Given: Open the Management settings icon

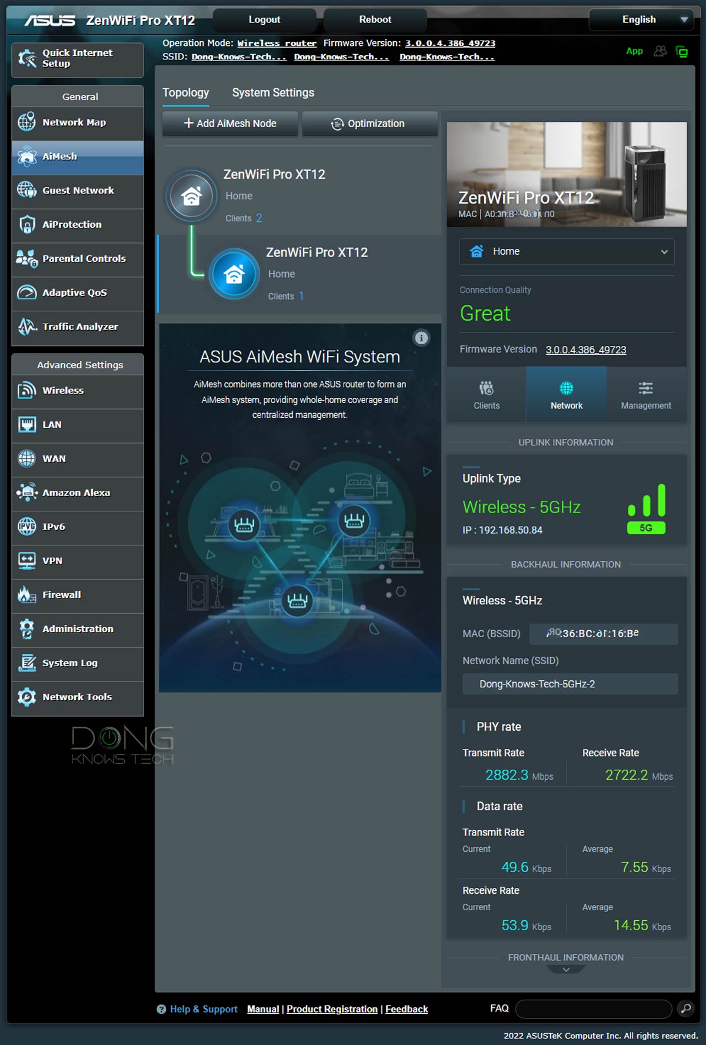Looking at the screenshot, I should (645, 395).
